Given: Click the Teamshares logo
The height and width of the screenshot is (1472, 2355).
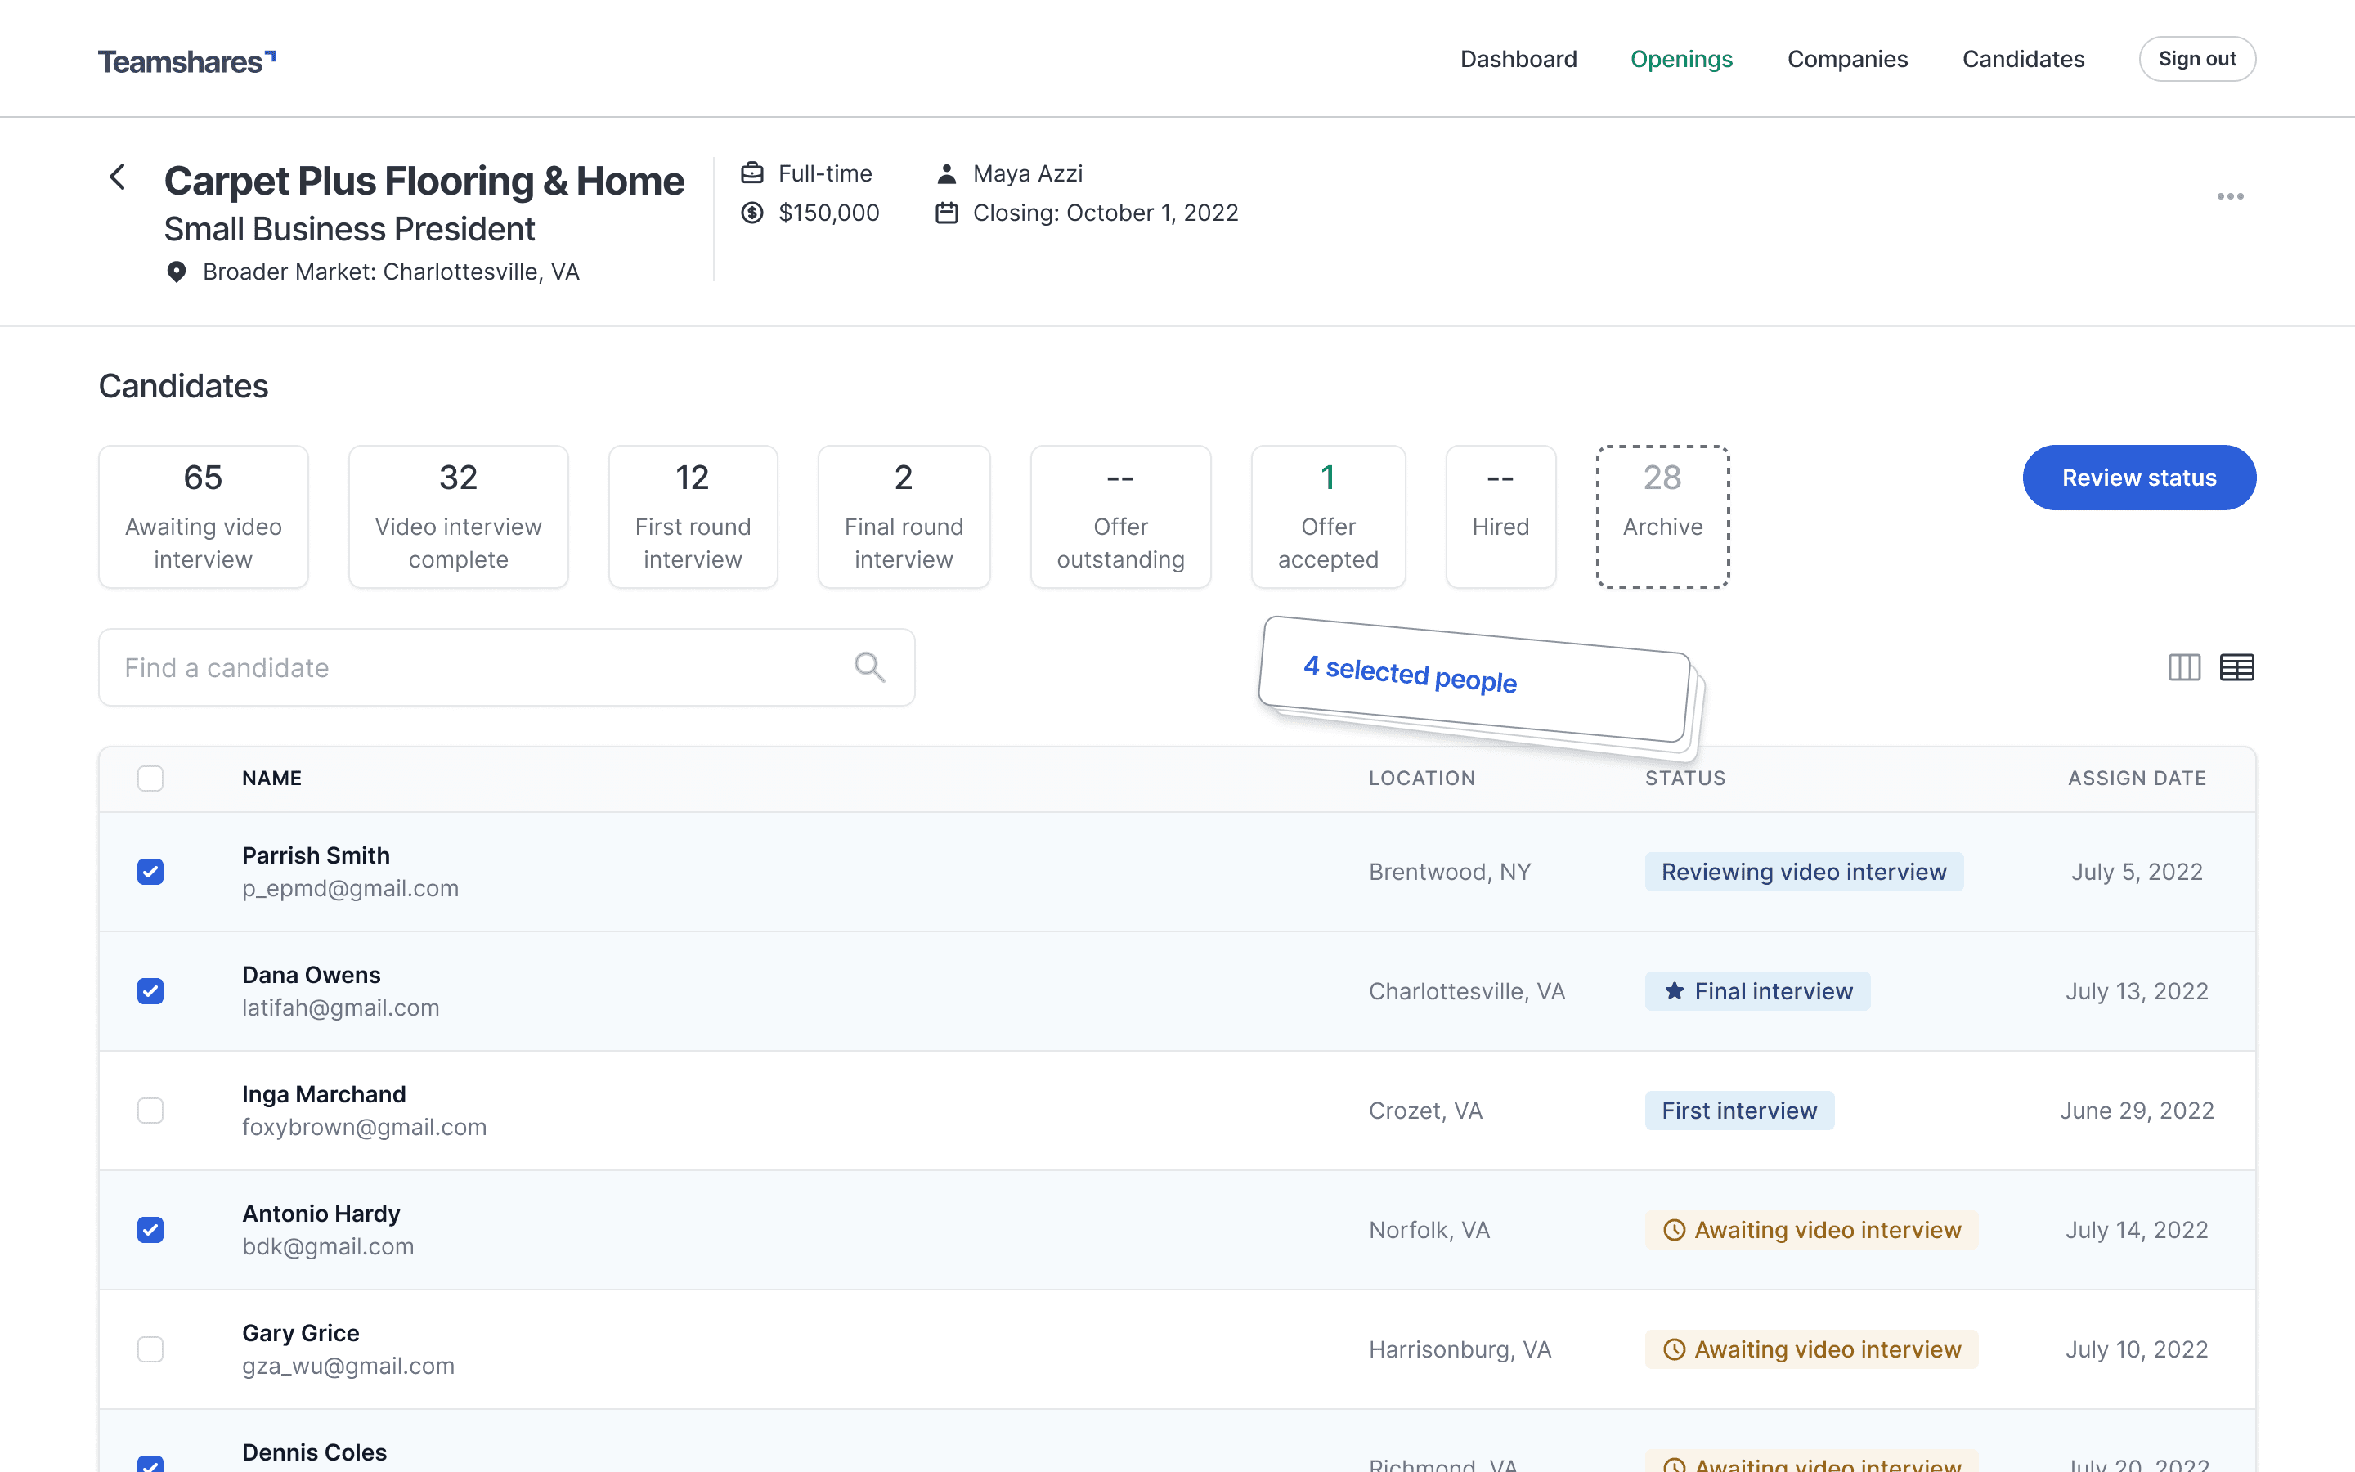Looking at the screenshot, I should pos(186,61).
